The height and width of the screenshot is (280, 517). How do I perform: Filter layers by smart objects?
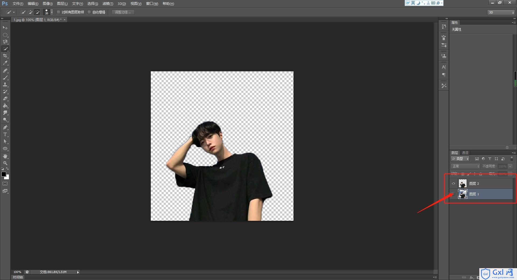pos(503,159)
